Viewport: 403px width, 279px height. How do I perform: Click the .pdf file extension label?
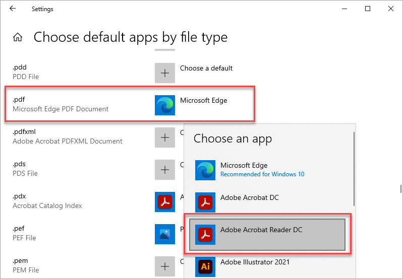click(19, 100)
